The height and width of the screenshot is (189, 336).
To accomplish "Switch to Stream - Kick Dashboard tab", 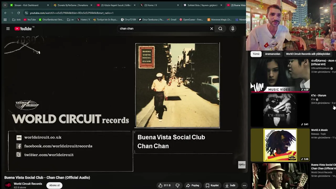I will click(27, 5).
